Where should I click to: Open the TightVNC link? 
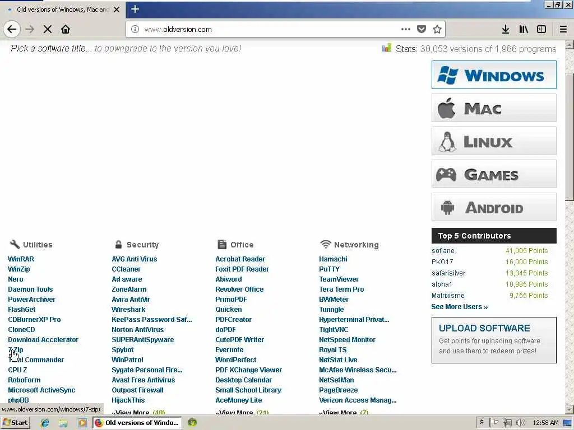pos(334,329)
